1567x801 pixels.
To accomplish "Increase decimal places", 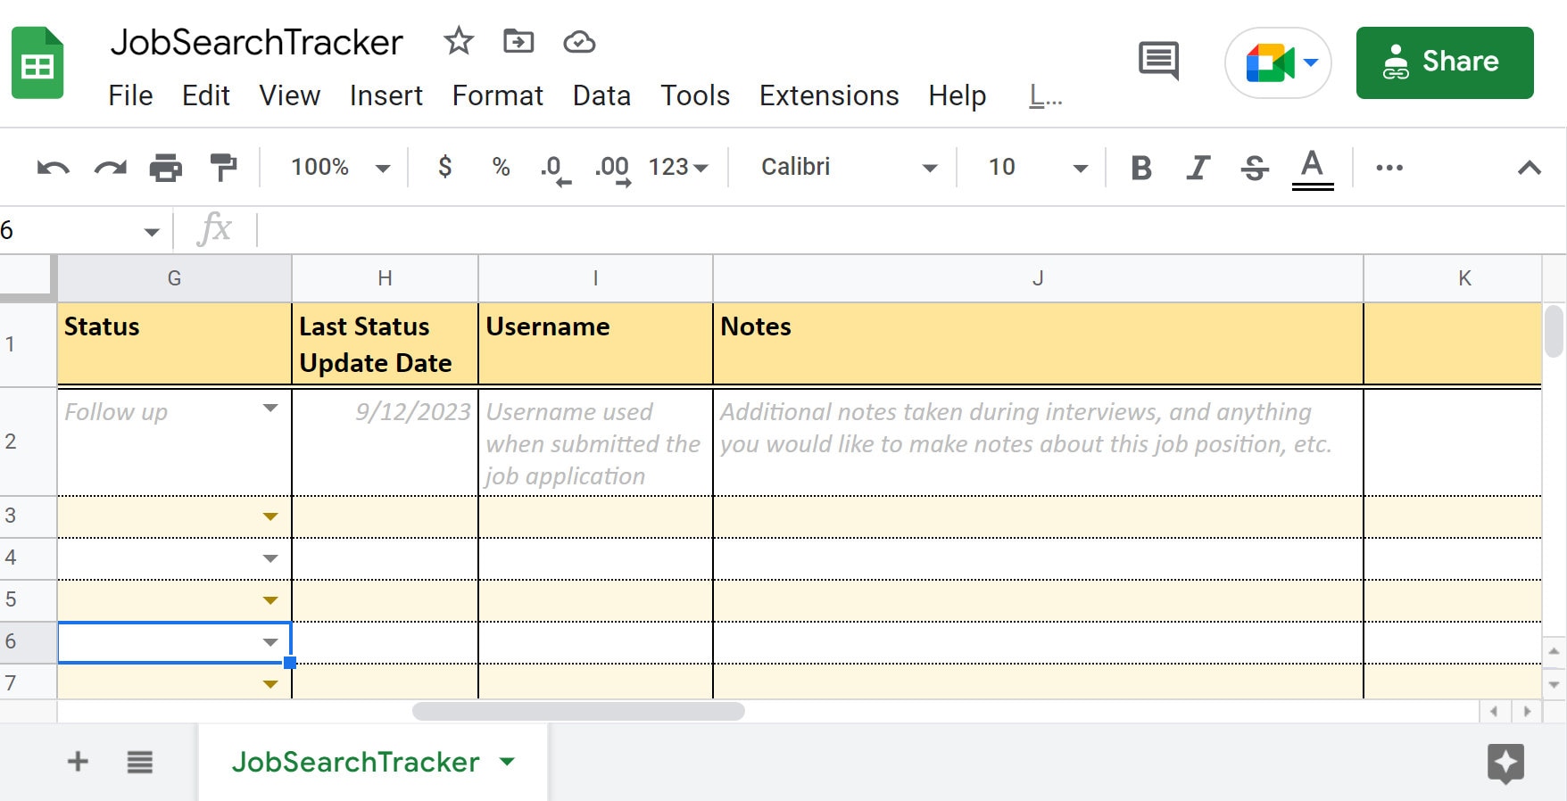I will tap(613, 169).
